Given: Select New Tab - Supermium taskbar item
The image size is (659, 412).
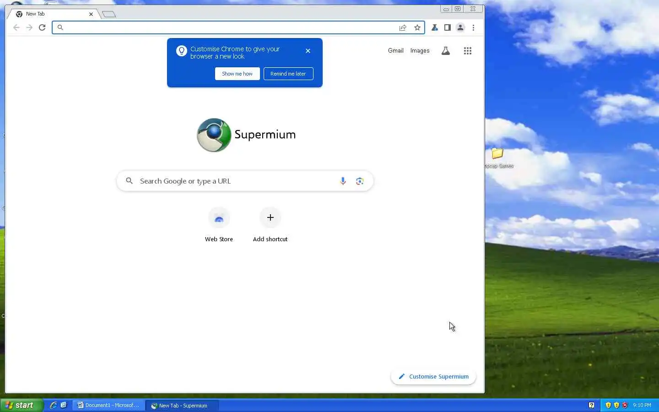Looking at the screenshot, I should [182, 405].
